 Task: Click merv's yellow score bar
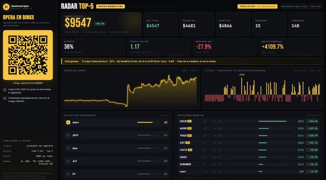[x=145, y=122]
